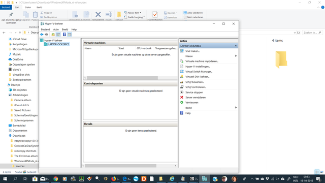The height and width of the screenshot is (183, 325).
Task: Click Pad kopiëren in Explorer ribbon
Action: 49,17
